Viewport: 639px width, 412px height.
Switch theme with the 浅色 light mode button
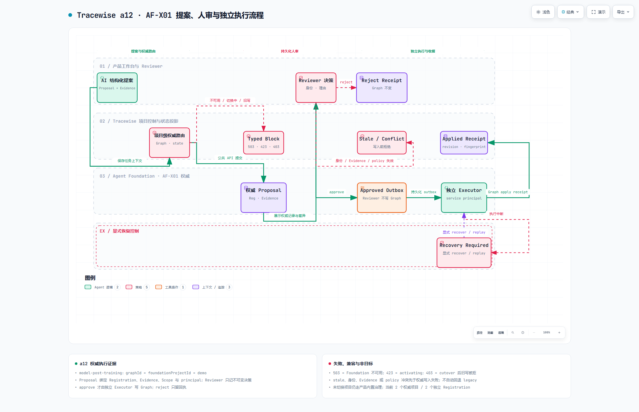pos(543,12)
